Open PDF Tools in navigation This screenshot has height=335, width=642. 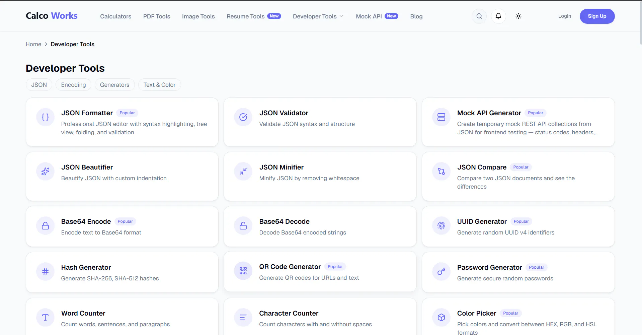(x=157, y=16)
